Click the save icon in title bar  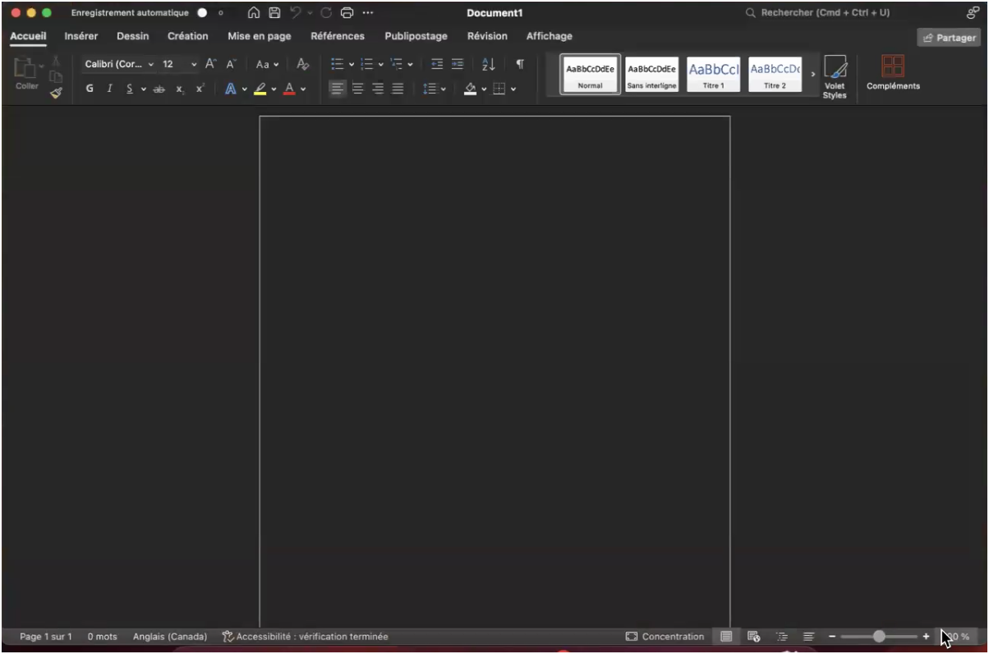[275, 13]
